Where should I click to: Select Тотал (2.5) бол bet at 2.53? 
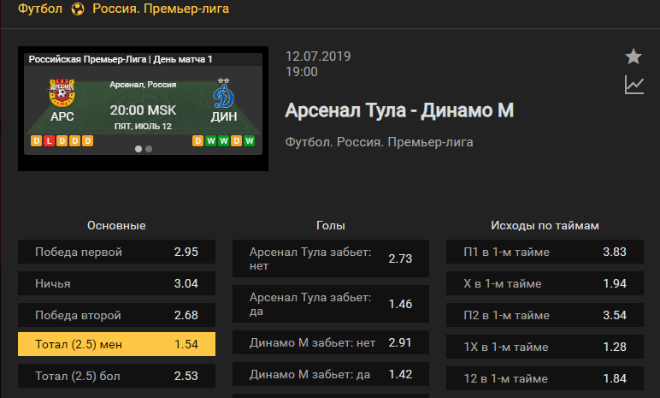click(116, 376)
